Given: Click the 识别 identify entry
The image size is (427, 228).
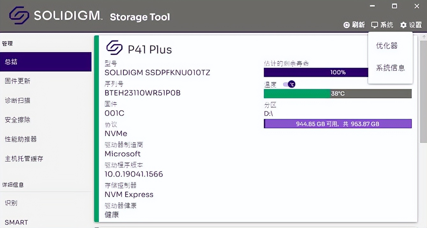Looking at the screenshot, I should pos(12,203).
